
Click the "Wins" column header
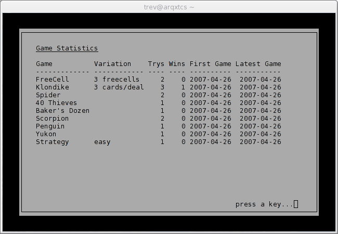pyautogui.click(x=177, y=64)
